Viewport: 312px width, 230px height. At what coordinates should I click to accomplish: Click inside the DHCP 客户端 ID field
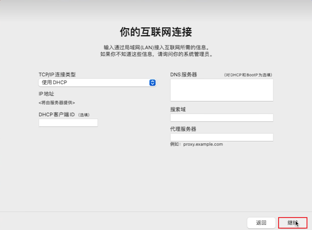68,123
